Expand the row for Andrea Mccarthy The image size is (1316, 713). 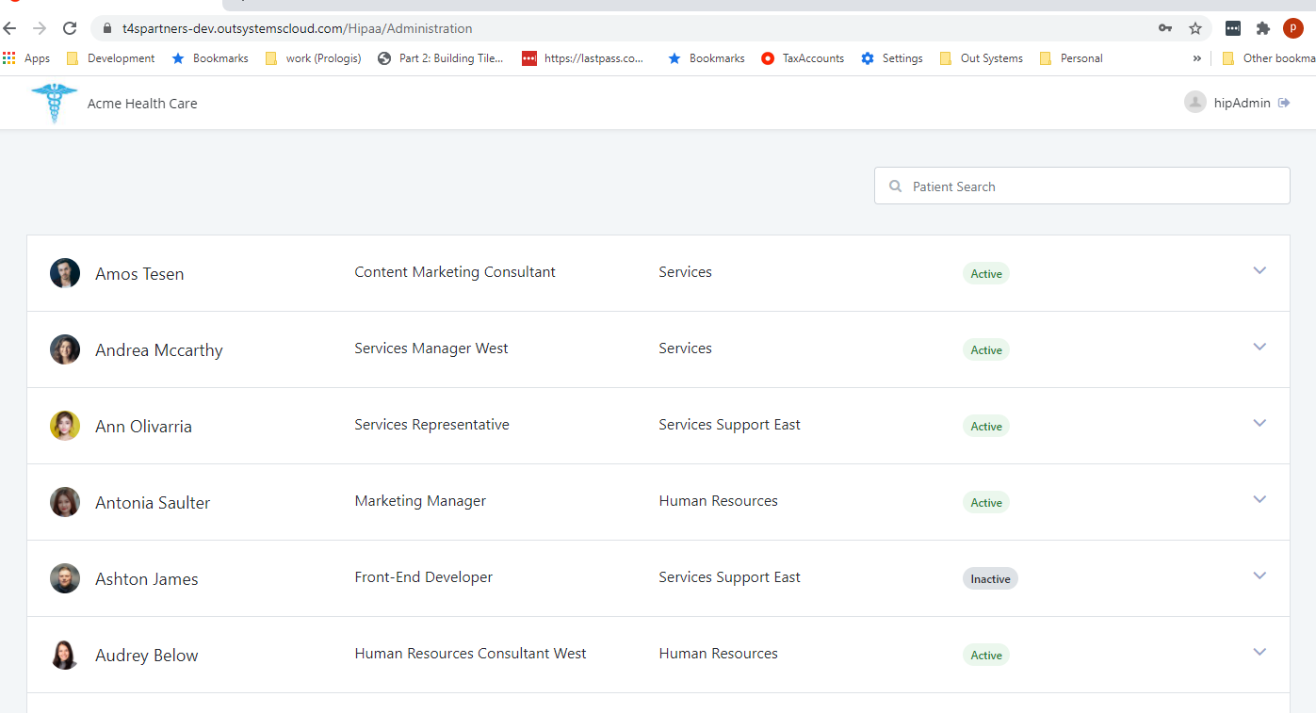[1259, 347]
